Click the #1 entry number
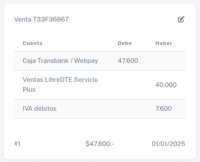 point(17,144)
